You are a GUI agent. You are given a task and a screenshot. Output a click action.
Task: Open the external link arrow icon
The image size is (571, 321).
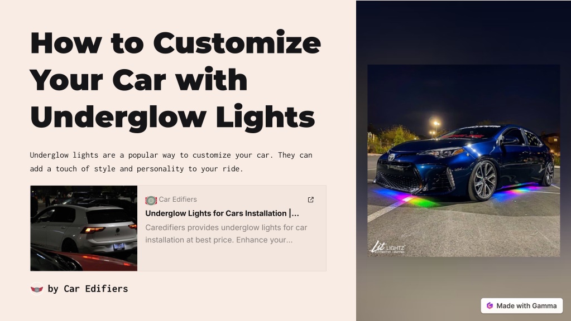click(x=311, y=200)
